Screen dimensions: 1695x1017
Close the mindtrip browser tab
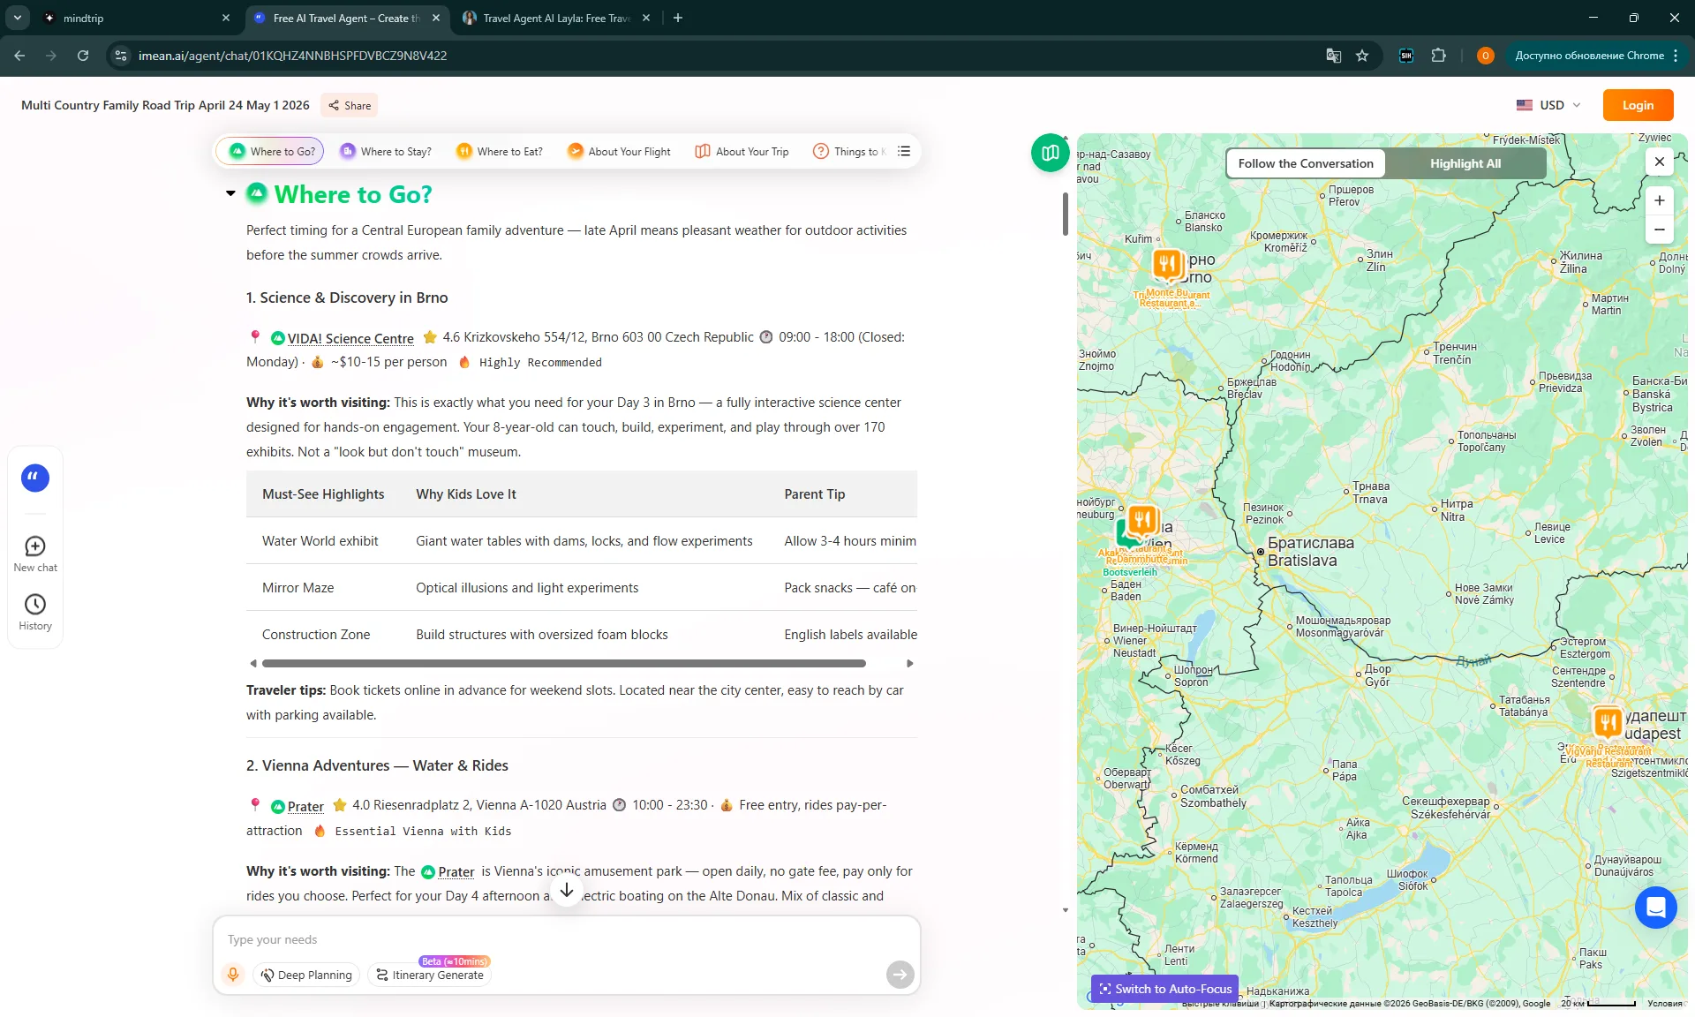pyautogui.click(x=226, y=18)
